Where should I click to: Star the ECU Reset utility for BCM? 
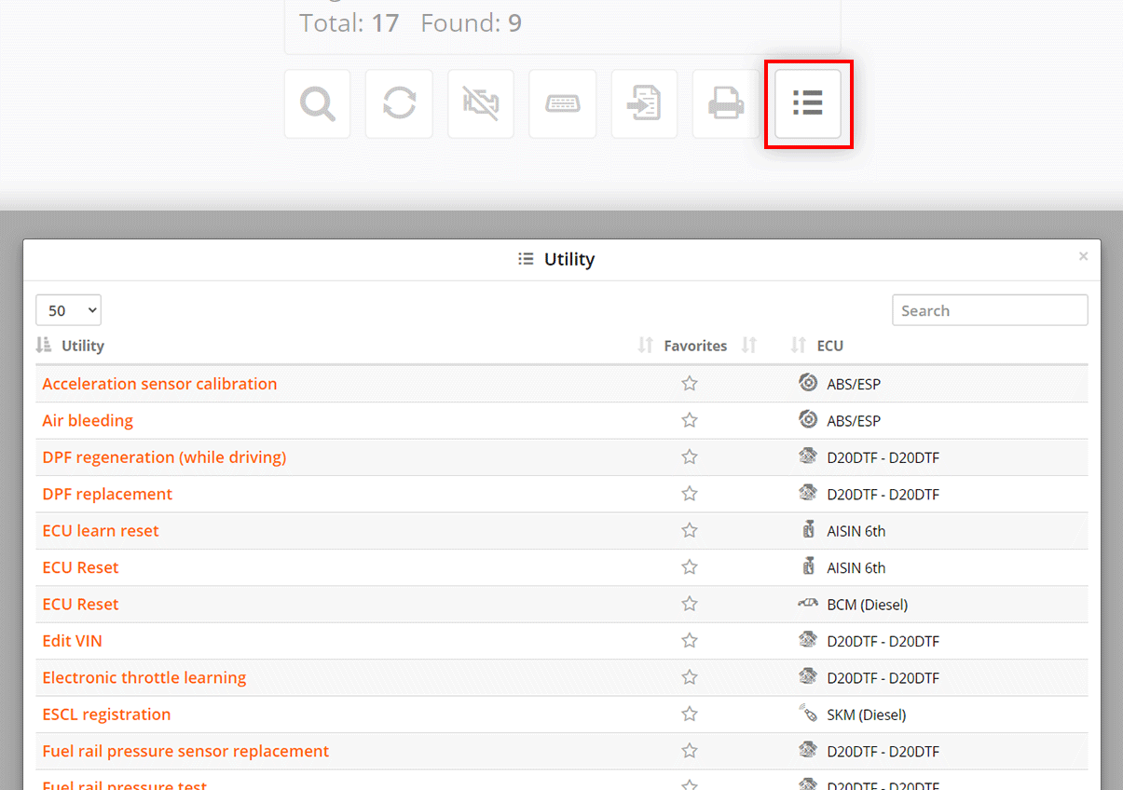pos(690,604)
